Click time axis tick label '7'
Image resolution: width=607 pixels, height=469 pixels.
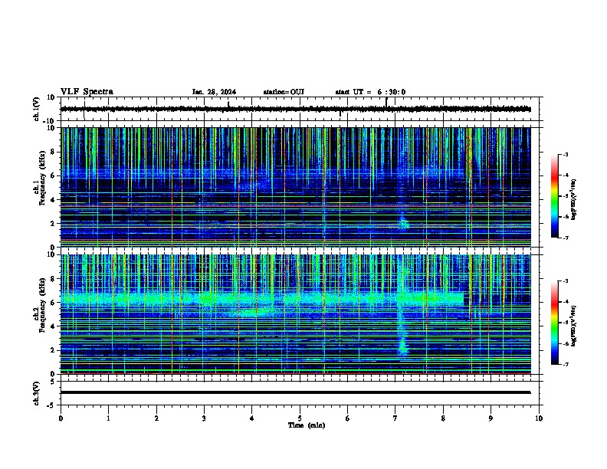click(x=395, y=418)
